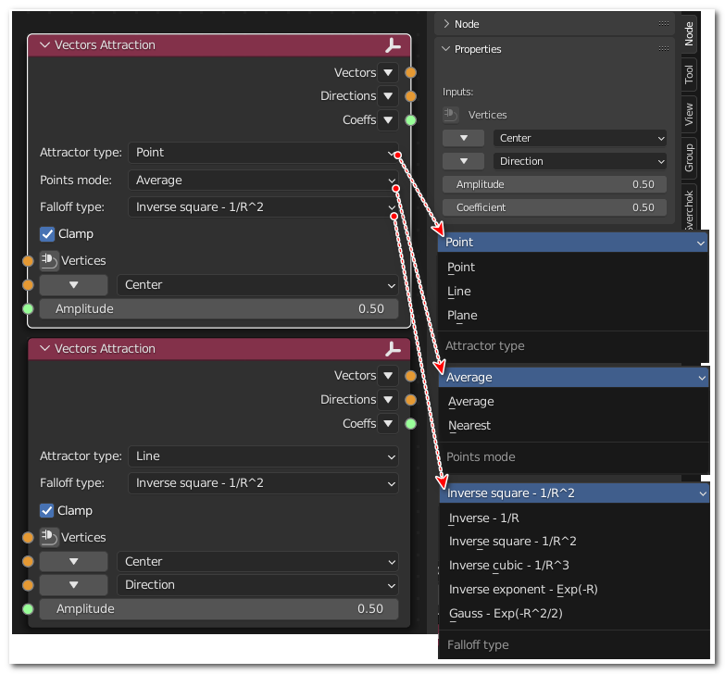Click the Directions output socket of top node
Screen dimensions: 725x674
coord(410,96)
